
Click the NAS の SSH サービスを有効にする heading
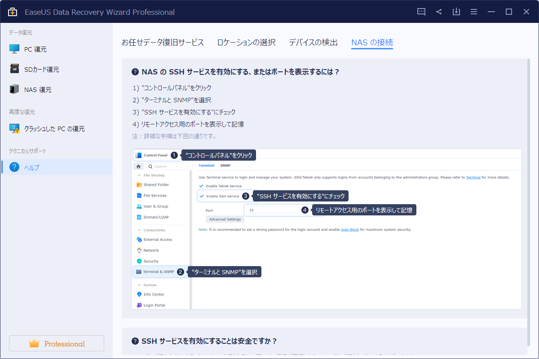click(x=240, y=72)
